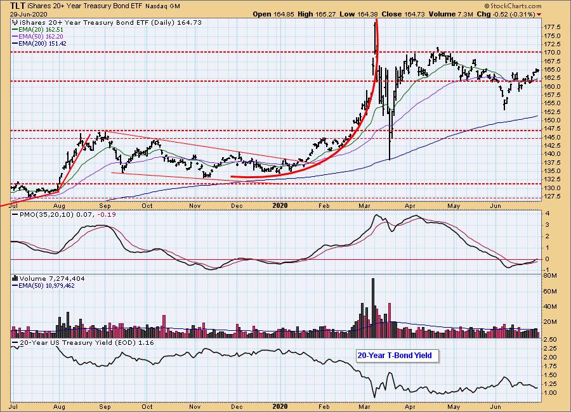571x412 pixels.
Task: Click the 2.25 yield axis label
Action: pos(550,349)
